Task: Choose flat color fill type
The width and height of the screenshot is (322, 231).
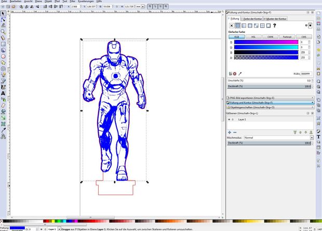Action: 238,25
